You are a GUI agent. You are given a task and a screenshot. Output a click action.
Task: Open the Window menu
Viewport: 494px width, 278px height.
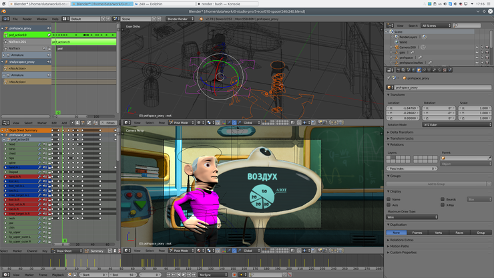[x=41, y=19]
